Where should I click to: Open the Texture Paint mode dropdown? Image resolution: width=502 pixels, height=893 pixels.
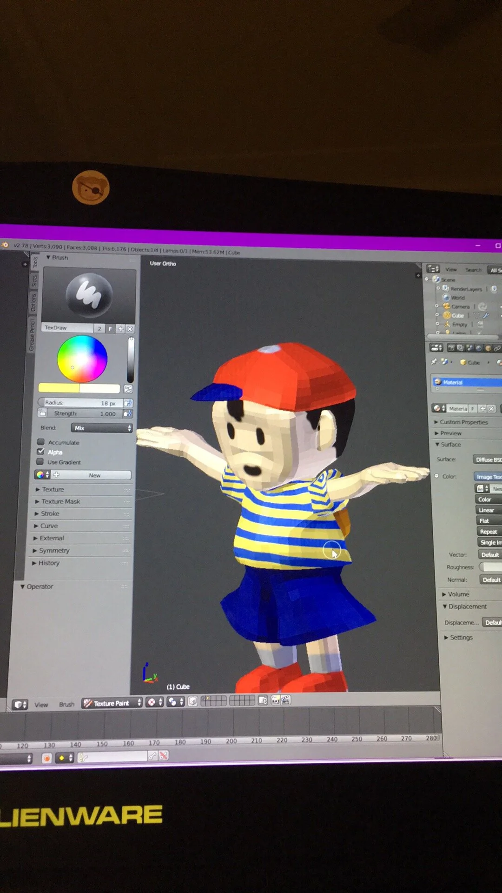[x=112, y=703]
